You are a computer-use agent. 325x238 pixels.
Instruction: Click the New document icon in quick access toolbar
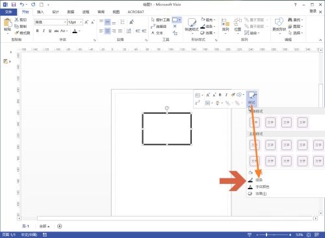[41, 5]
